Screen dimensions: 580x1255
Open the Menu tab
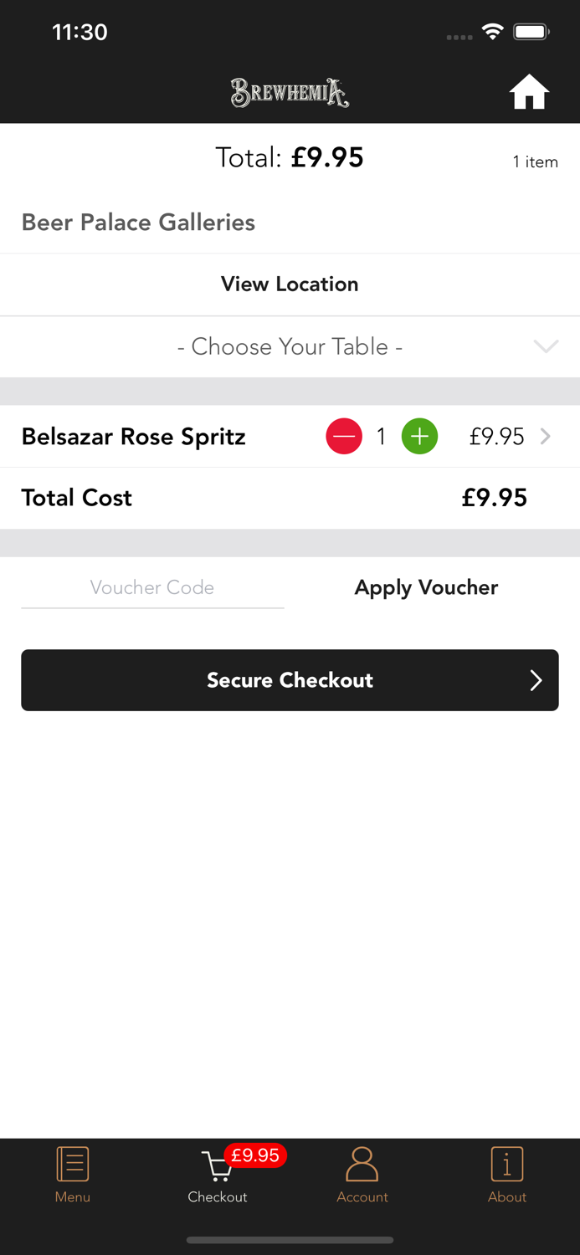pos(73,1175)
